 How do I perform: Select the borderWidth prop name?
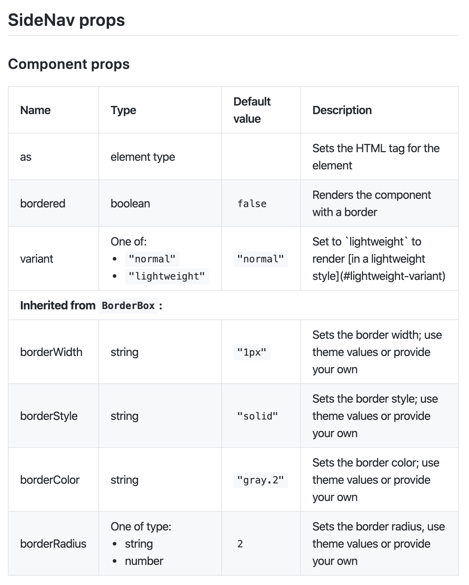(x=51, y=352)
